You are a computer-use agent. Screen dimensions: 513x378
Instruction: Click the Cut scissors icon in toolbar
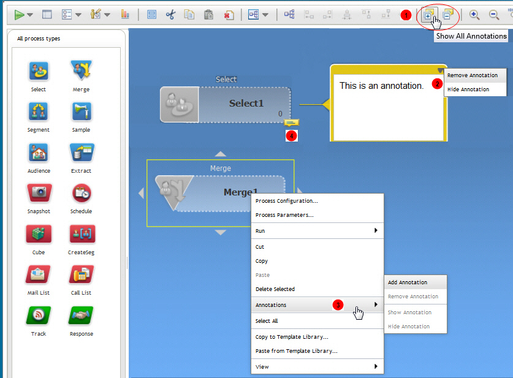(x=170, y=14)
